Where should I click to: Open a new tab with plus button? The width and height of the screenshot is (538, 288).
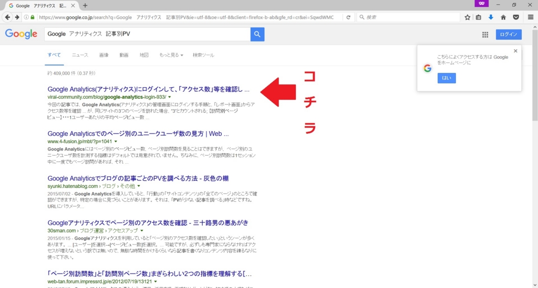[85, 5]
